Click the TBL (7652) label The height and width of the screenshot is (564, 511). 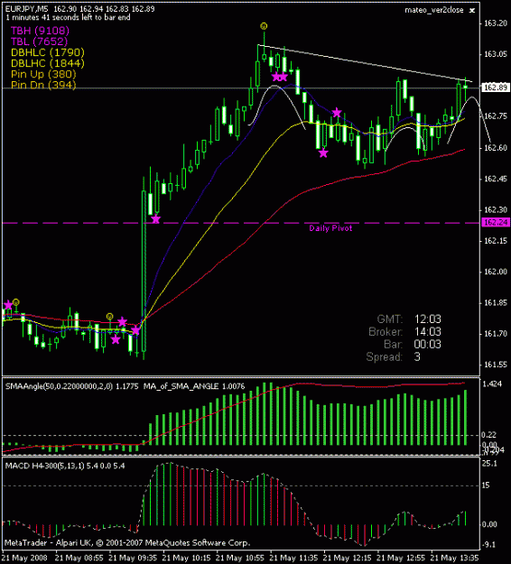click(x=39, y=42)
